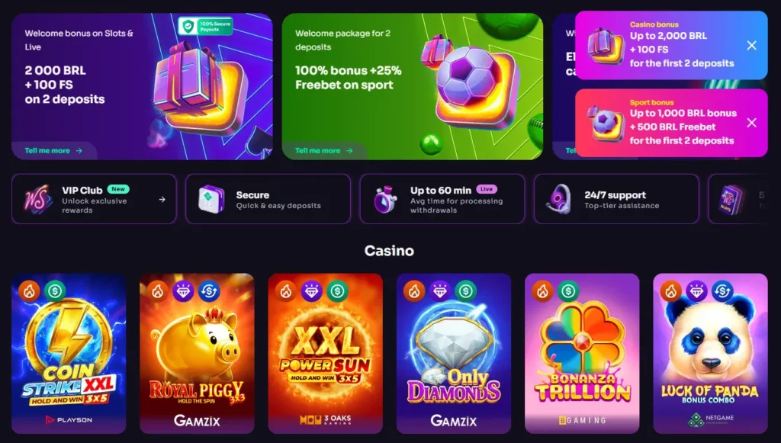Launch the Only Diamonds game
Screen dimensions: 781x443
[454, 353]
